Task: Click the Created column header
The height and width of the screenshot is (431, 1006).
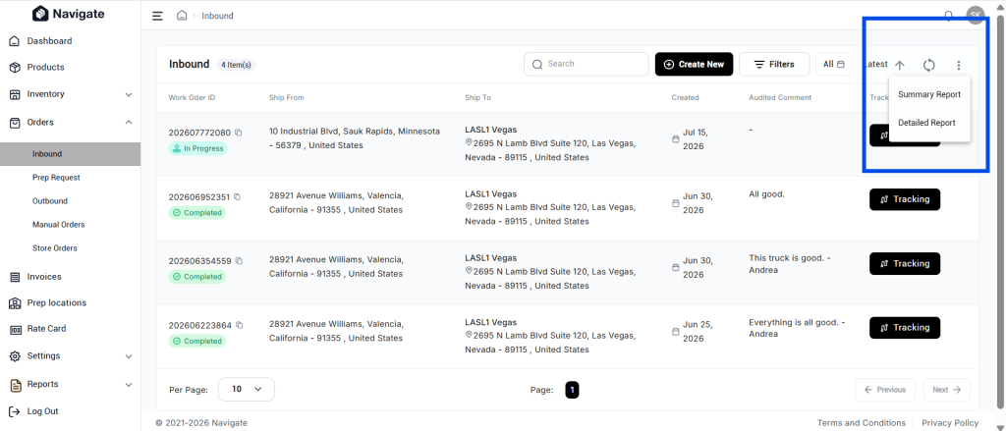Action: [x=685, y=97]
